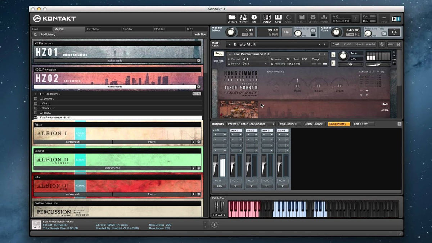Image resolution: width=432 pixels, height=243 pixels.
Task: Click the HZ01 library settings gear
Action: 198,60
